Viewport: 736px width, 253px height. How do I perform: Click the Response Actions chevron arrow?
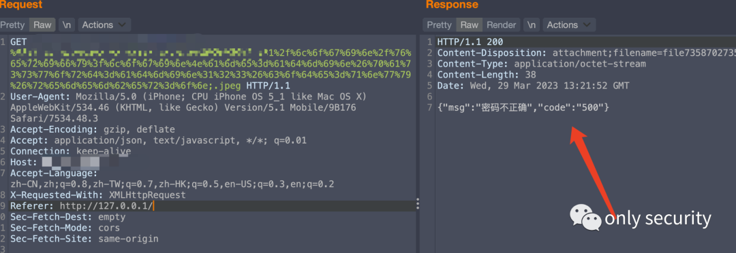pyautogui.click(x=587, y=25)
